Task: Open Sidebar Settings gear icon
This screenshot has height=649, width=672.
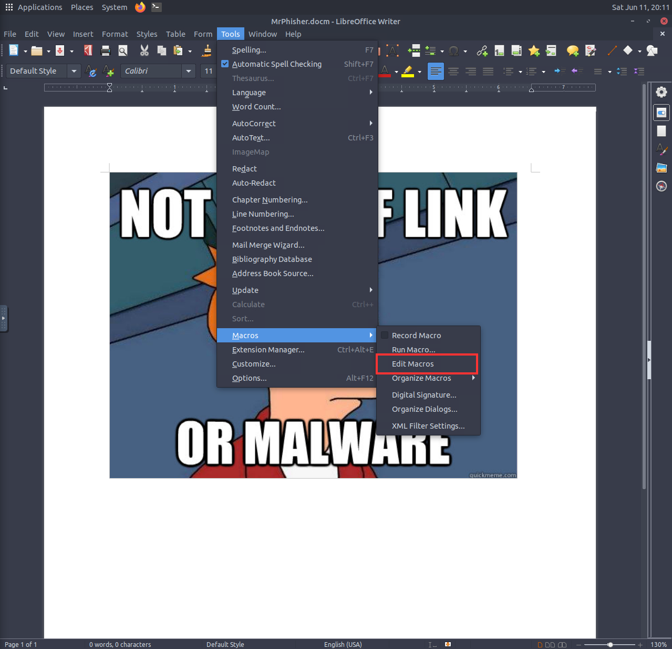Action: click(x=661, y=92)
